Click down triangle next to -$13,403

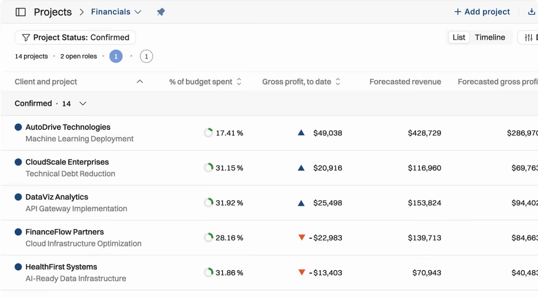tap(302, 272)
